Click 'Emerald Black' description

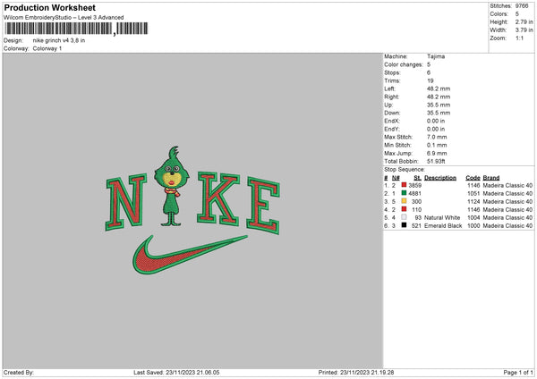pyautogui.click(x=443, y=226)
